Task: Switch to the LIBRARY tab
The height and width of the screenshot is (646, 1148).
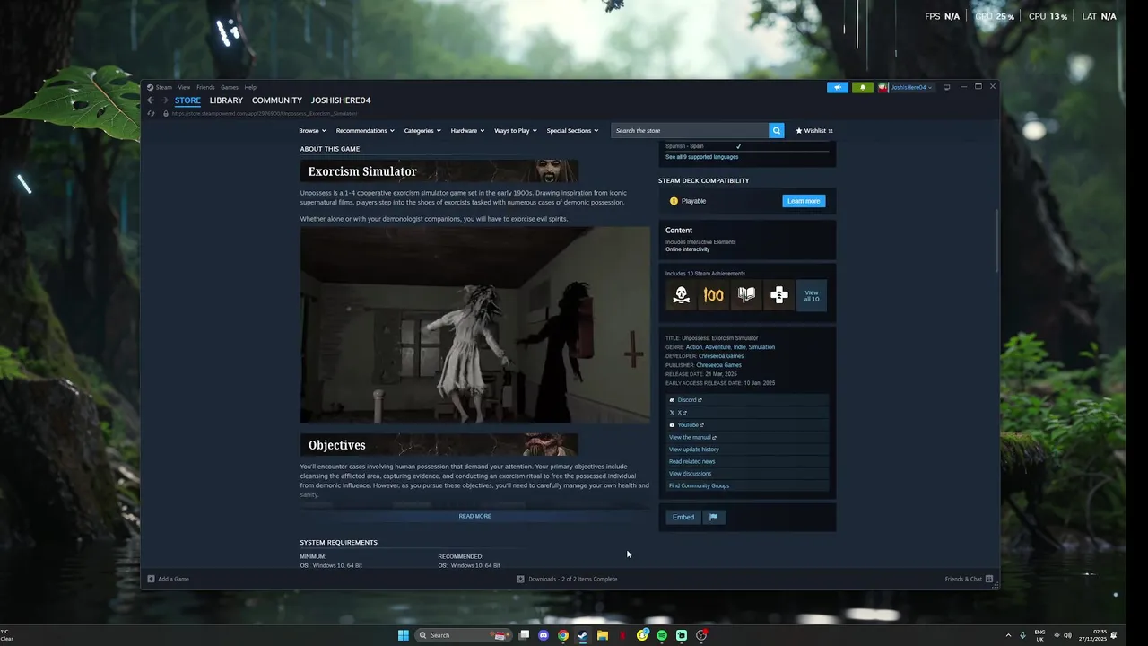Action: tap(226, 100)
